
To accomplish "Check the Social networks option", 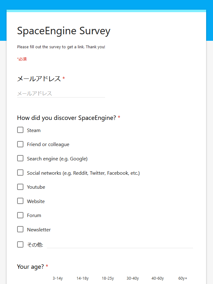I will [x=20, y=173].
